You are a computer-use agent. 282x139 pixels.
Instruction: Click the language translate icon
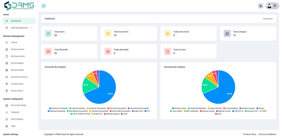(x=261, y=6)
